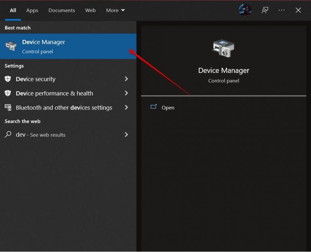311x252 pixels.
Task: Expand the Bluetooth and other devices arrow
Action: tap(126, 107)
